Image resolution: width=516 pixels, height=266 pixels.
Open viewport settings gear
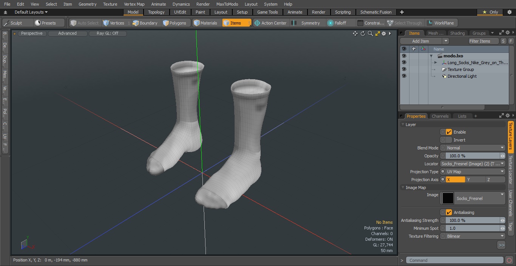(x=384, y=34)
